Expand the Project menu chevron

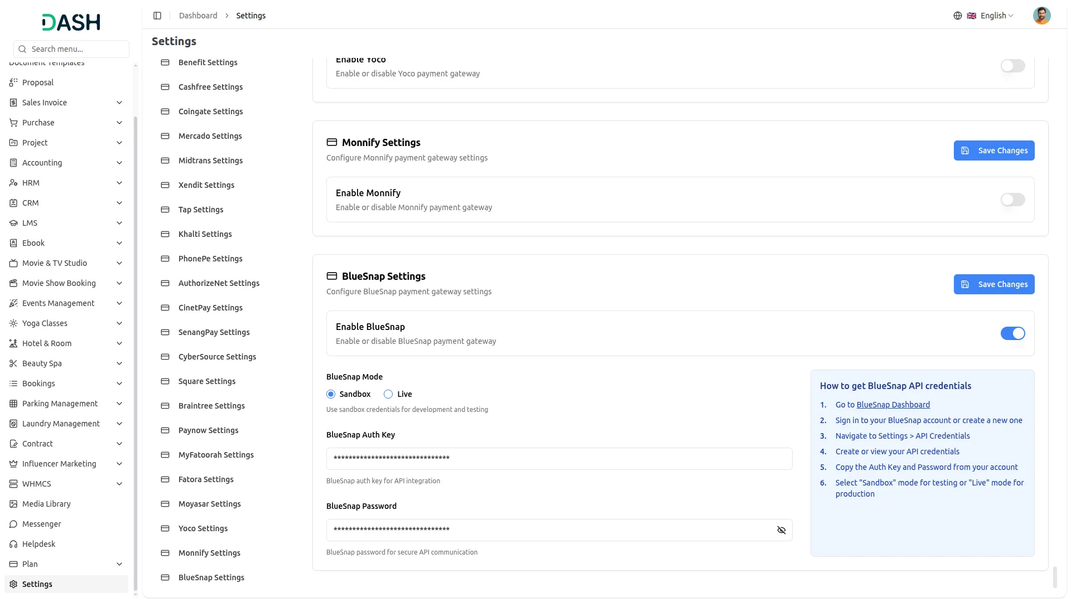[x=119, y=143]
